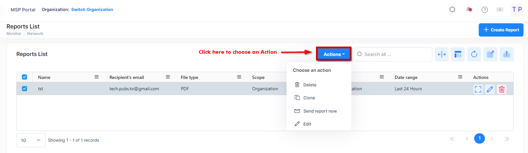
Task: Select Clone from the action menu
Action: coord(309,98)
